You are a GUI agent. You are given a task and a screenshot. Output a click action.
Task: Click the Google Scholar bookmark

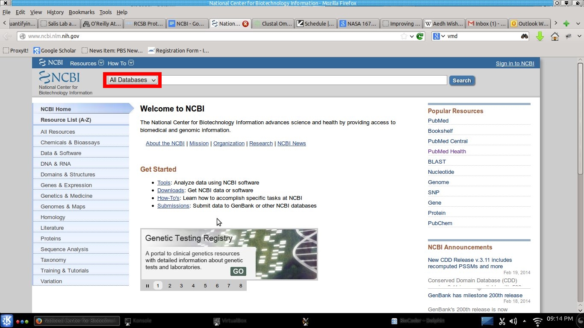point(54,50)
